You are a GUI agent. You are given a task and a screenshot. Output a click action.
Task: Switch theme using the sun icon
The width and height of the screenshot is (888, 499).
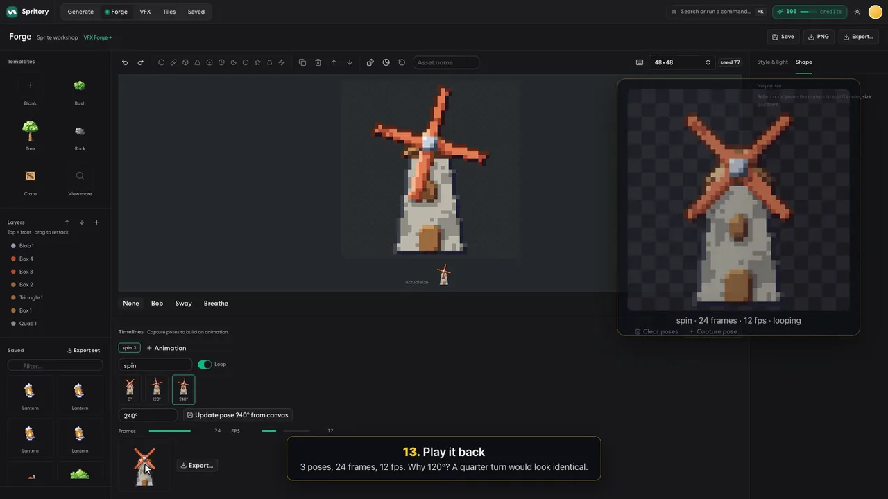click(857, 12)
